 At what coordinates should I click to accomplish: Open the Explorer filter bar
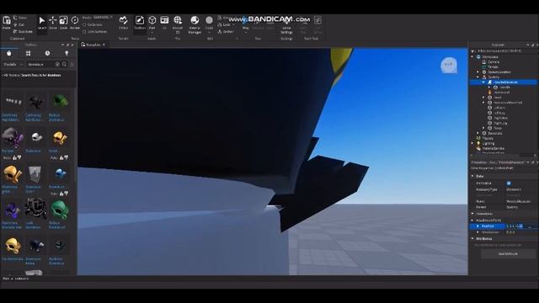(504, 50)
